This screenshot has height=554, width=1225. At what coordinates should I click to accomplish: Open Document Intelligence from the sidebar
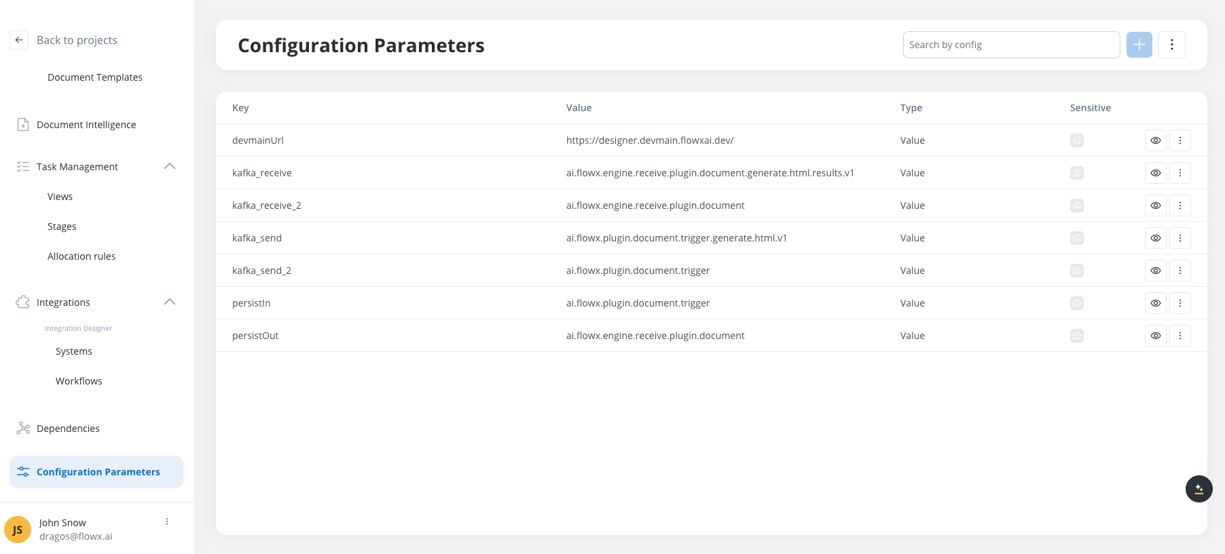86,125
